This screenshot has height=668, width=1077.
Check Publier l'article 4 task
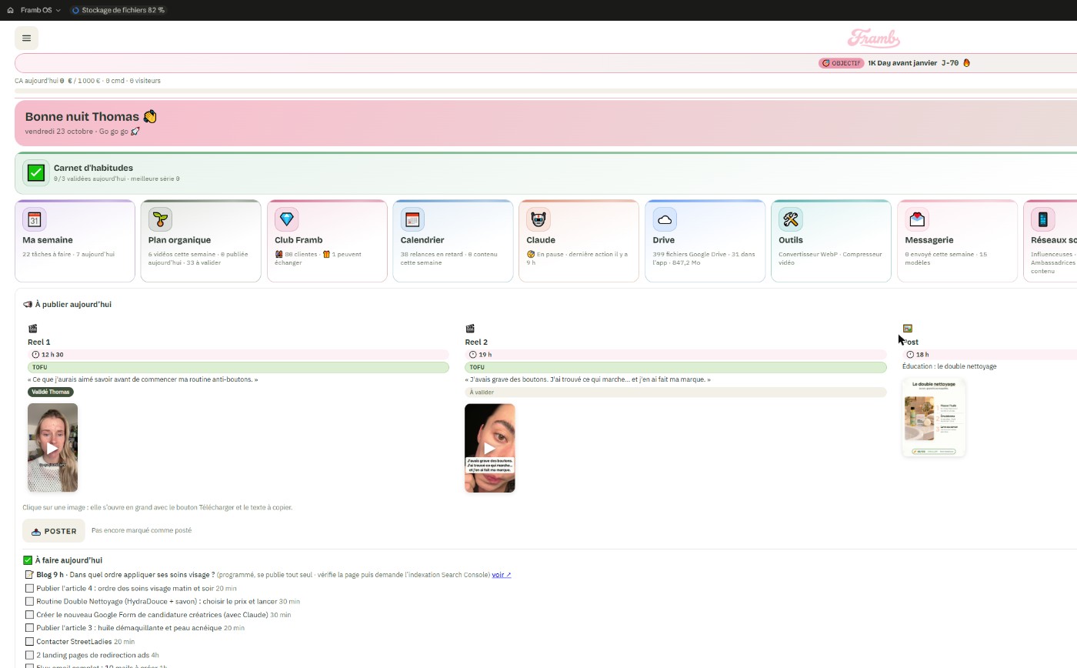tap(29, 588)
